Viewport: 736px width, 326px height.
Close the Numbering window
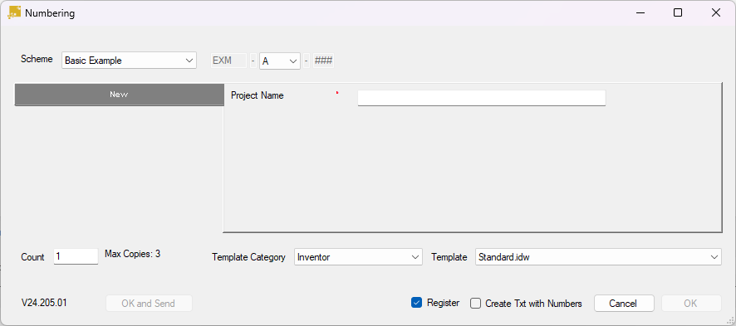click(x=716, y=12)
